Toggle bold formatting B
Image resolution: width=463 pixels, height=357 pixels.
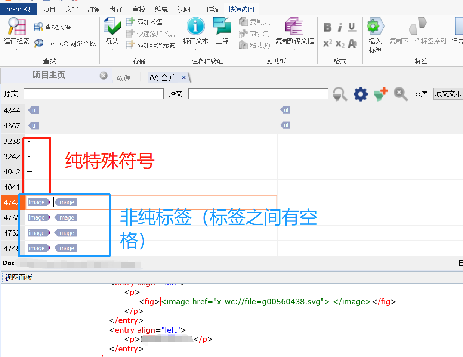point(328,27)
